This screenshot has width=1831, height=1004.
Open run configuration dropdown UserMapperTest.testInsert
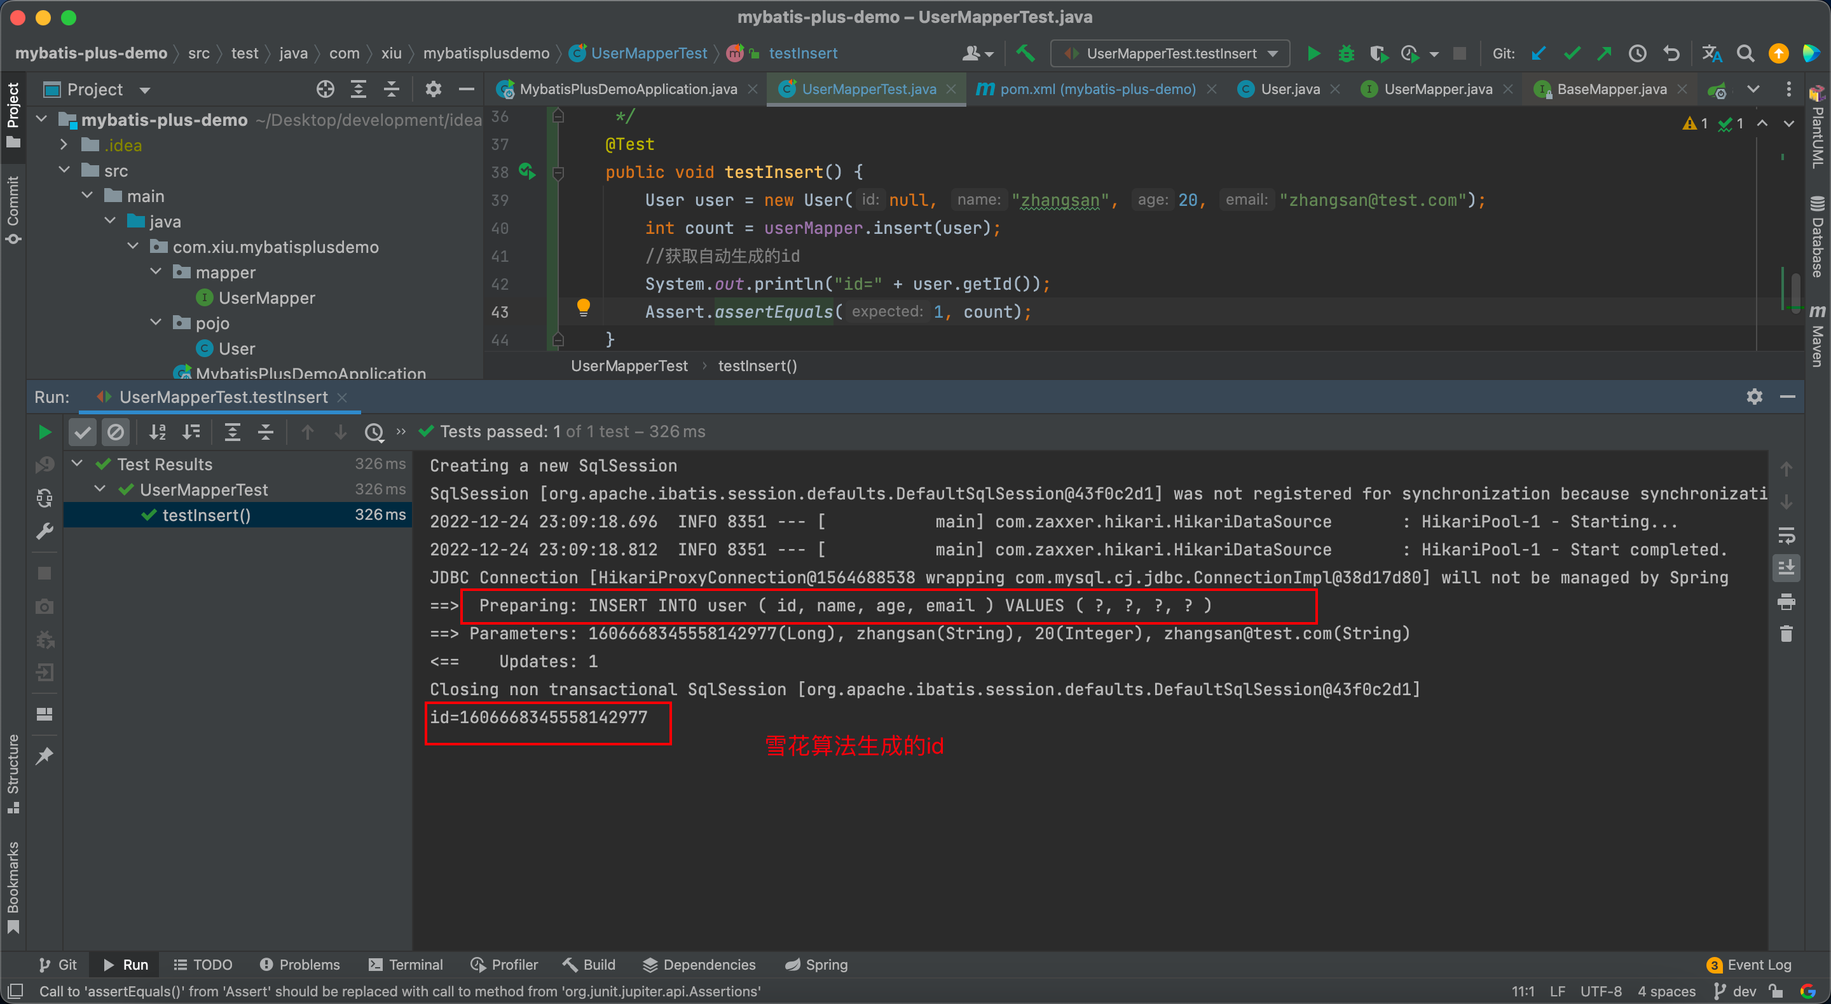[1170, 53]
